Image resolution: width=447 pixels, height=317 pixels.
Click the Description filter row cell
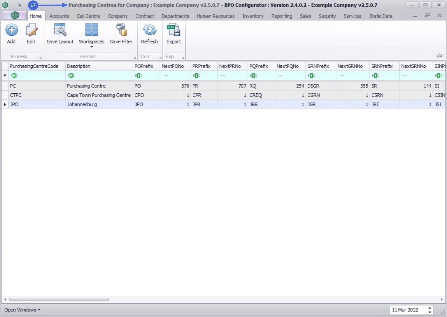[99, 75]
